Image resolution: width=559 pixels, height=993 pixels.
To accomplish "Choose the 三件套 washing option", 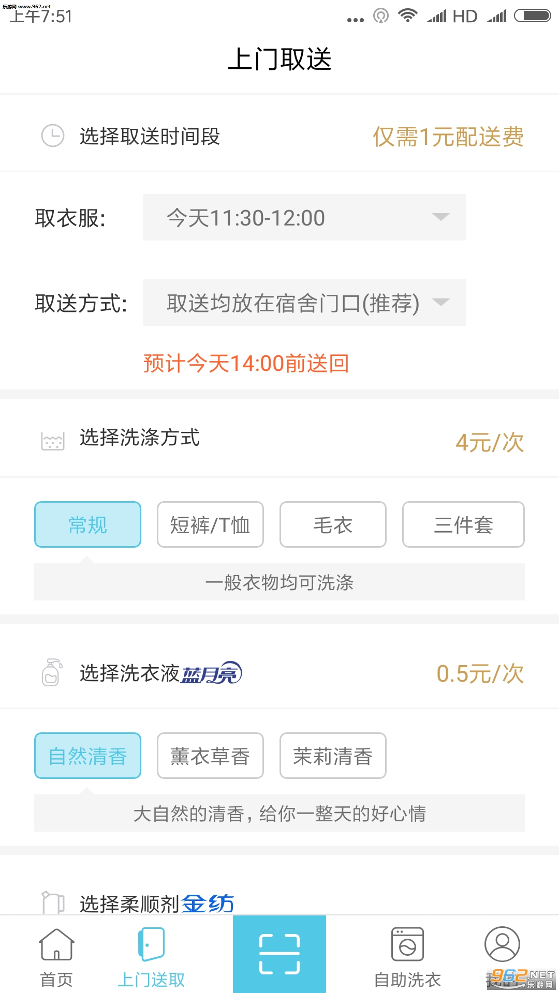I will coord(463,524).
